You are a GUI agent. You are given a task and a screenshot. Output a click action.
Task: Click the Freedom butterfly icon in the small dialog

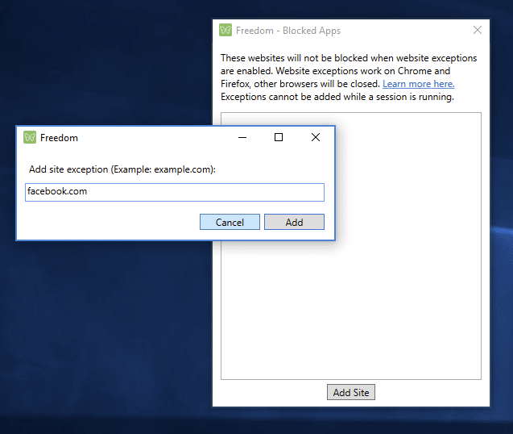(x=30, y=138)
